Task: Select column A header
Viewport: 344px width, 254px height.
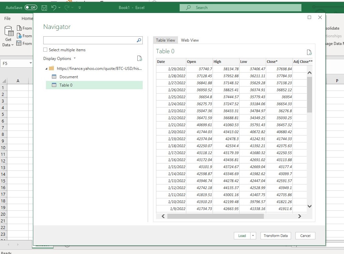Action: [x=18, y=81]
